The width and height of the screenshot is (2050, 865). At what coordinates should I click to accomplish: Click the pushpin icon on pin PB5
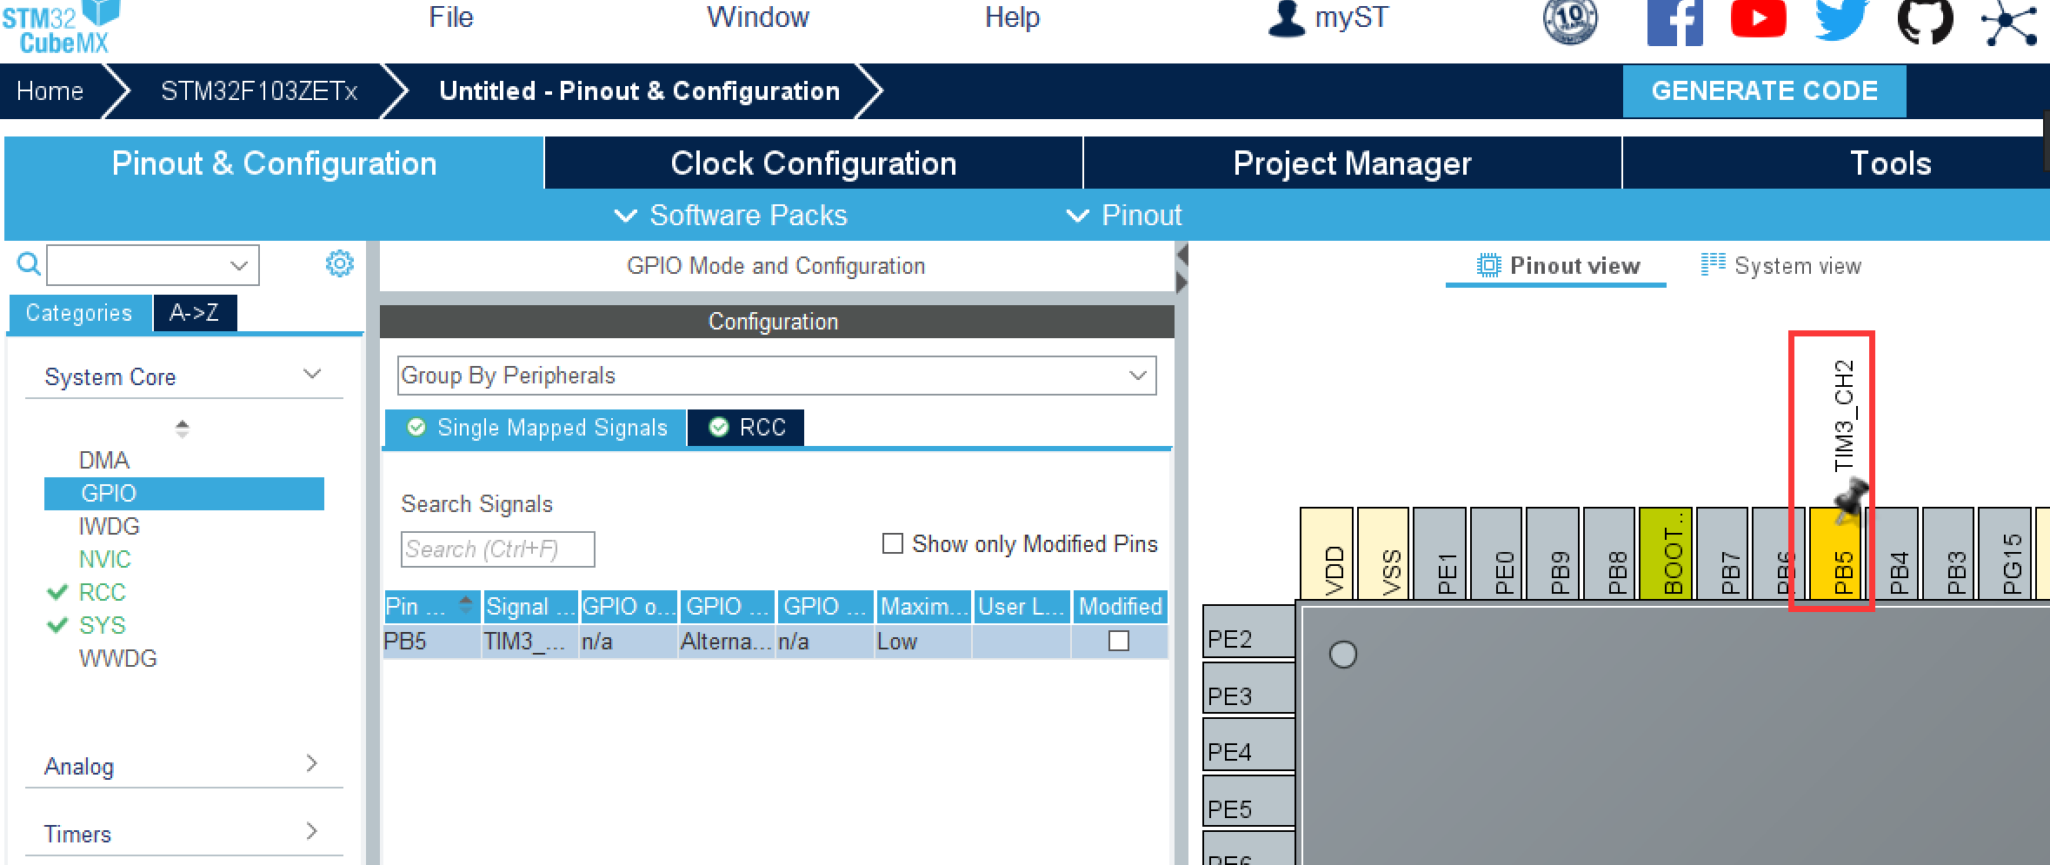click(1851, 500)
